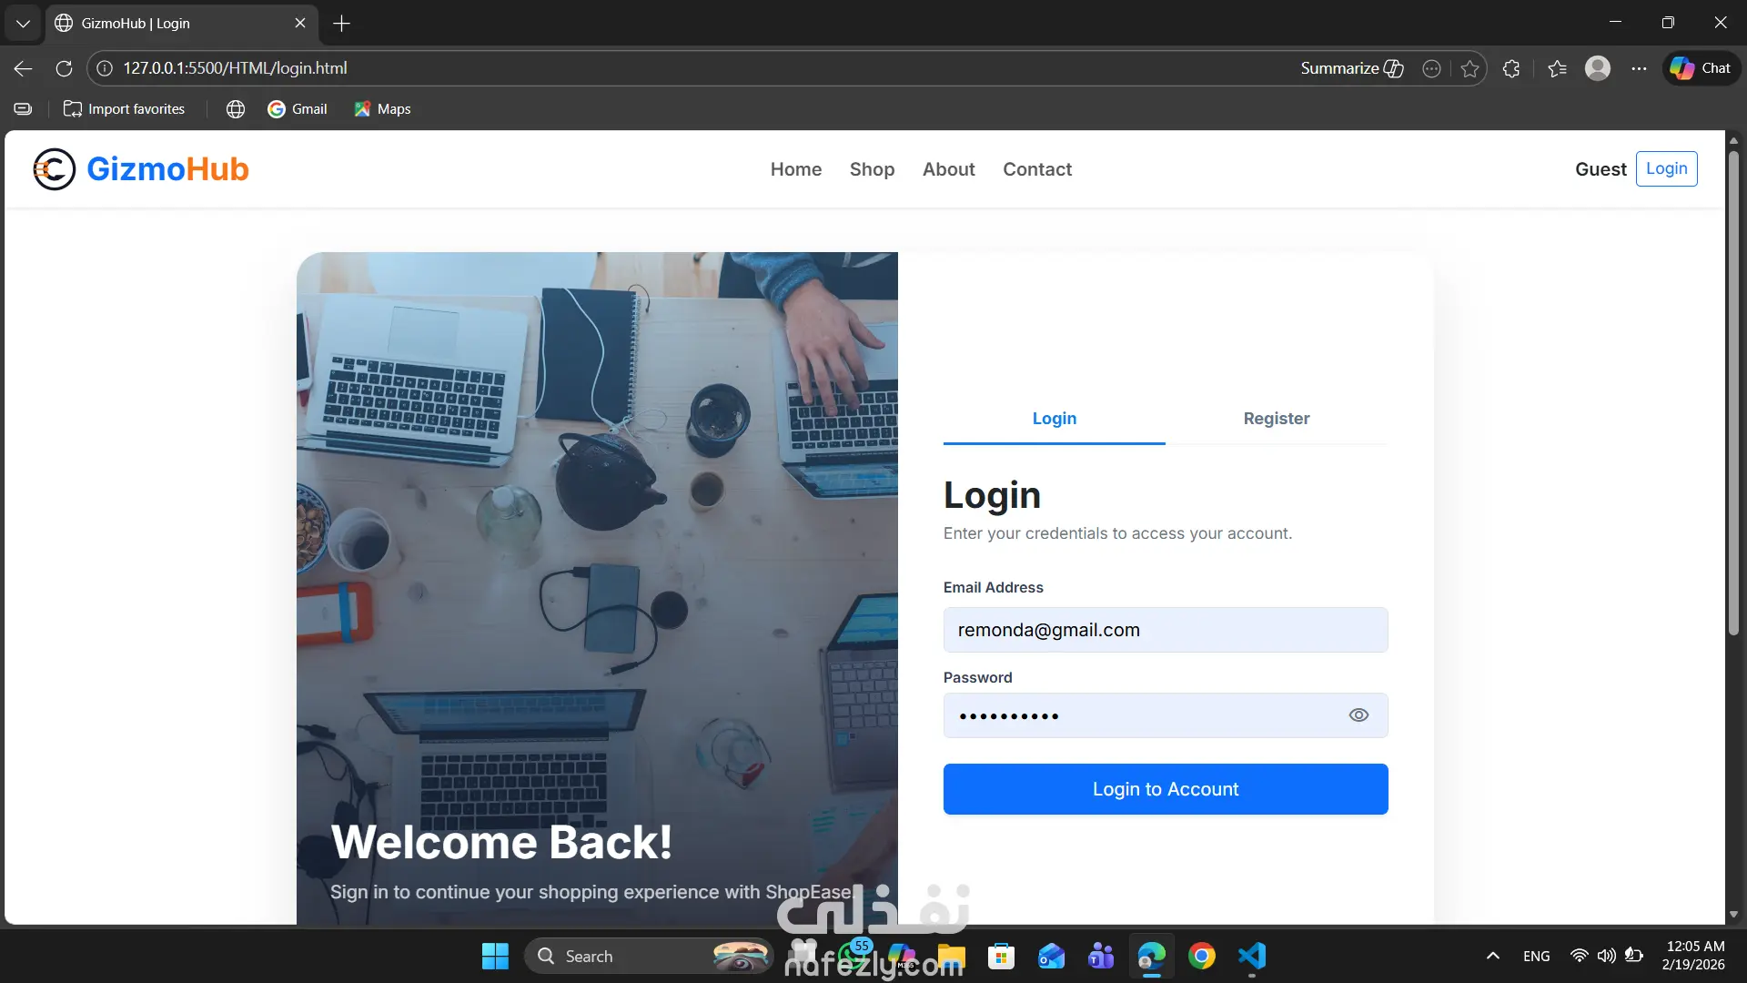Open the tab actions dropdown chevron
1747x983 pixels.
tap(23, 24)
